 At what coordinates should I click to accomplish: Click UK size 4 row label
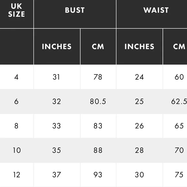coord(16,77)
